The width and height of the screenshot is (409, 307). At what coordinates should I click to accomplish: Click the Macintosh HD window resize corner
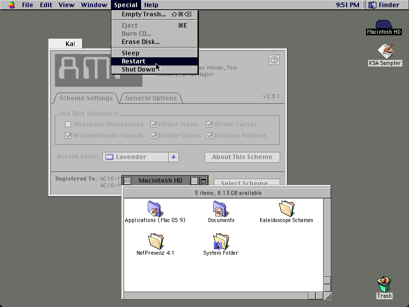(327, 296)
